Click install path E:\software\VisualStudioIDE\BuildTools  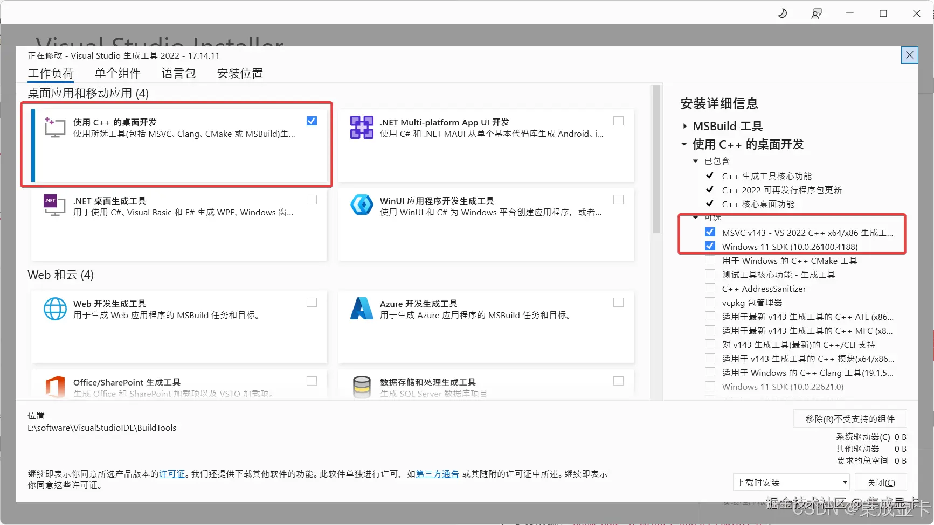tap(102, 428)
